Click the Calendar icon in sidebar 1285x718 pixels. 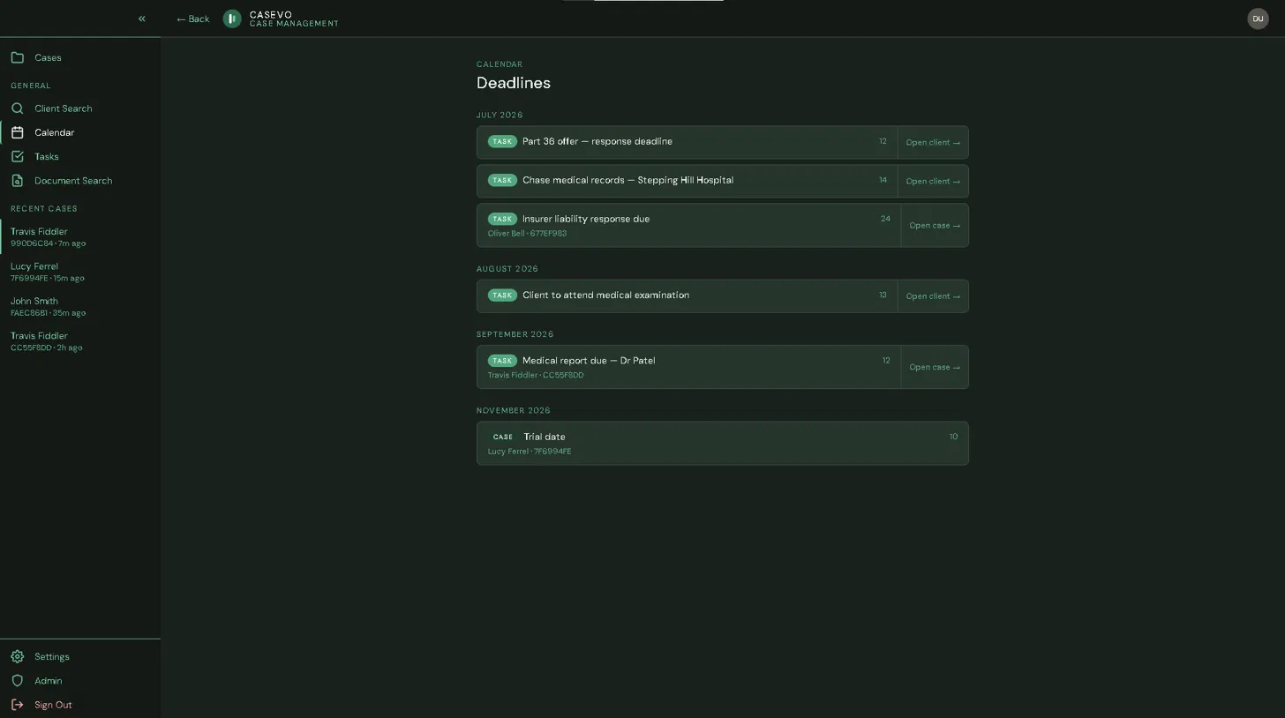tap(17, 132)
